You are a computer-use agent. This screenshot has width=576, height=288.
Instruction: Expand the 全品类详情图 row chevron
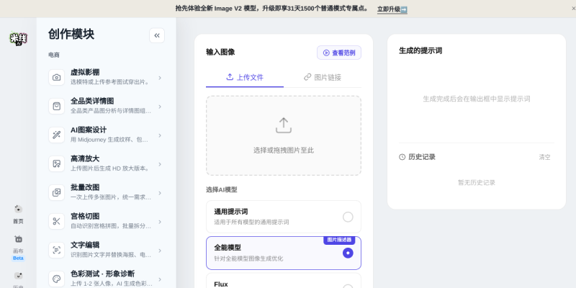click(160, 107)
